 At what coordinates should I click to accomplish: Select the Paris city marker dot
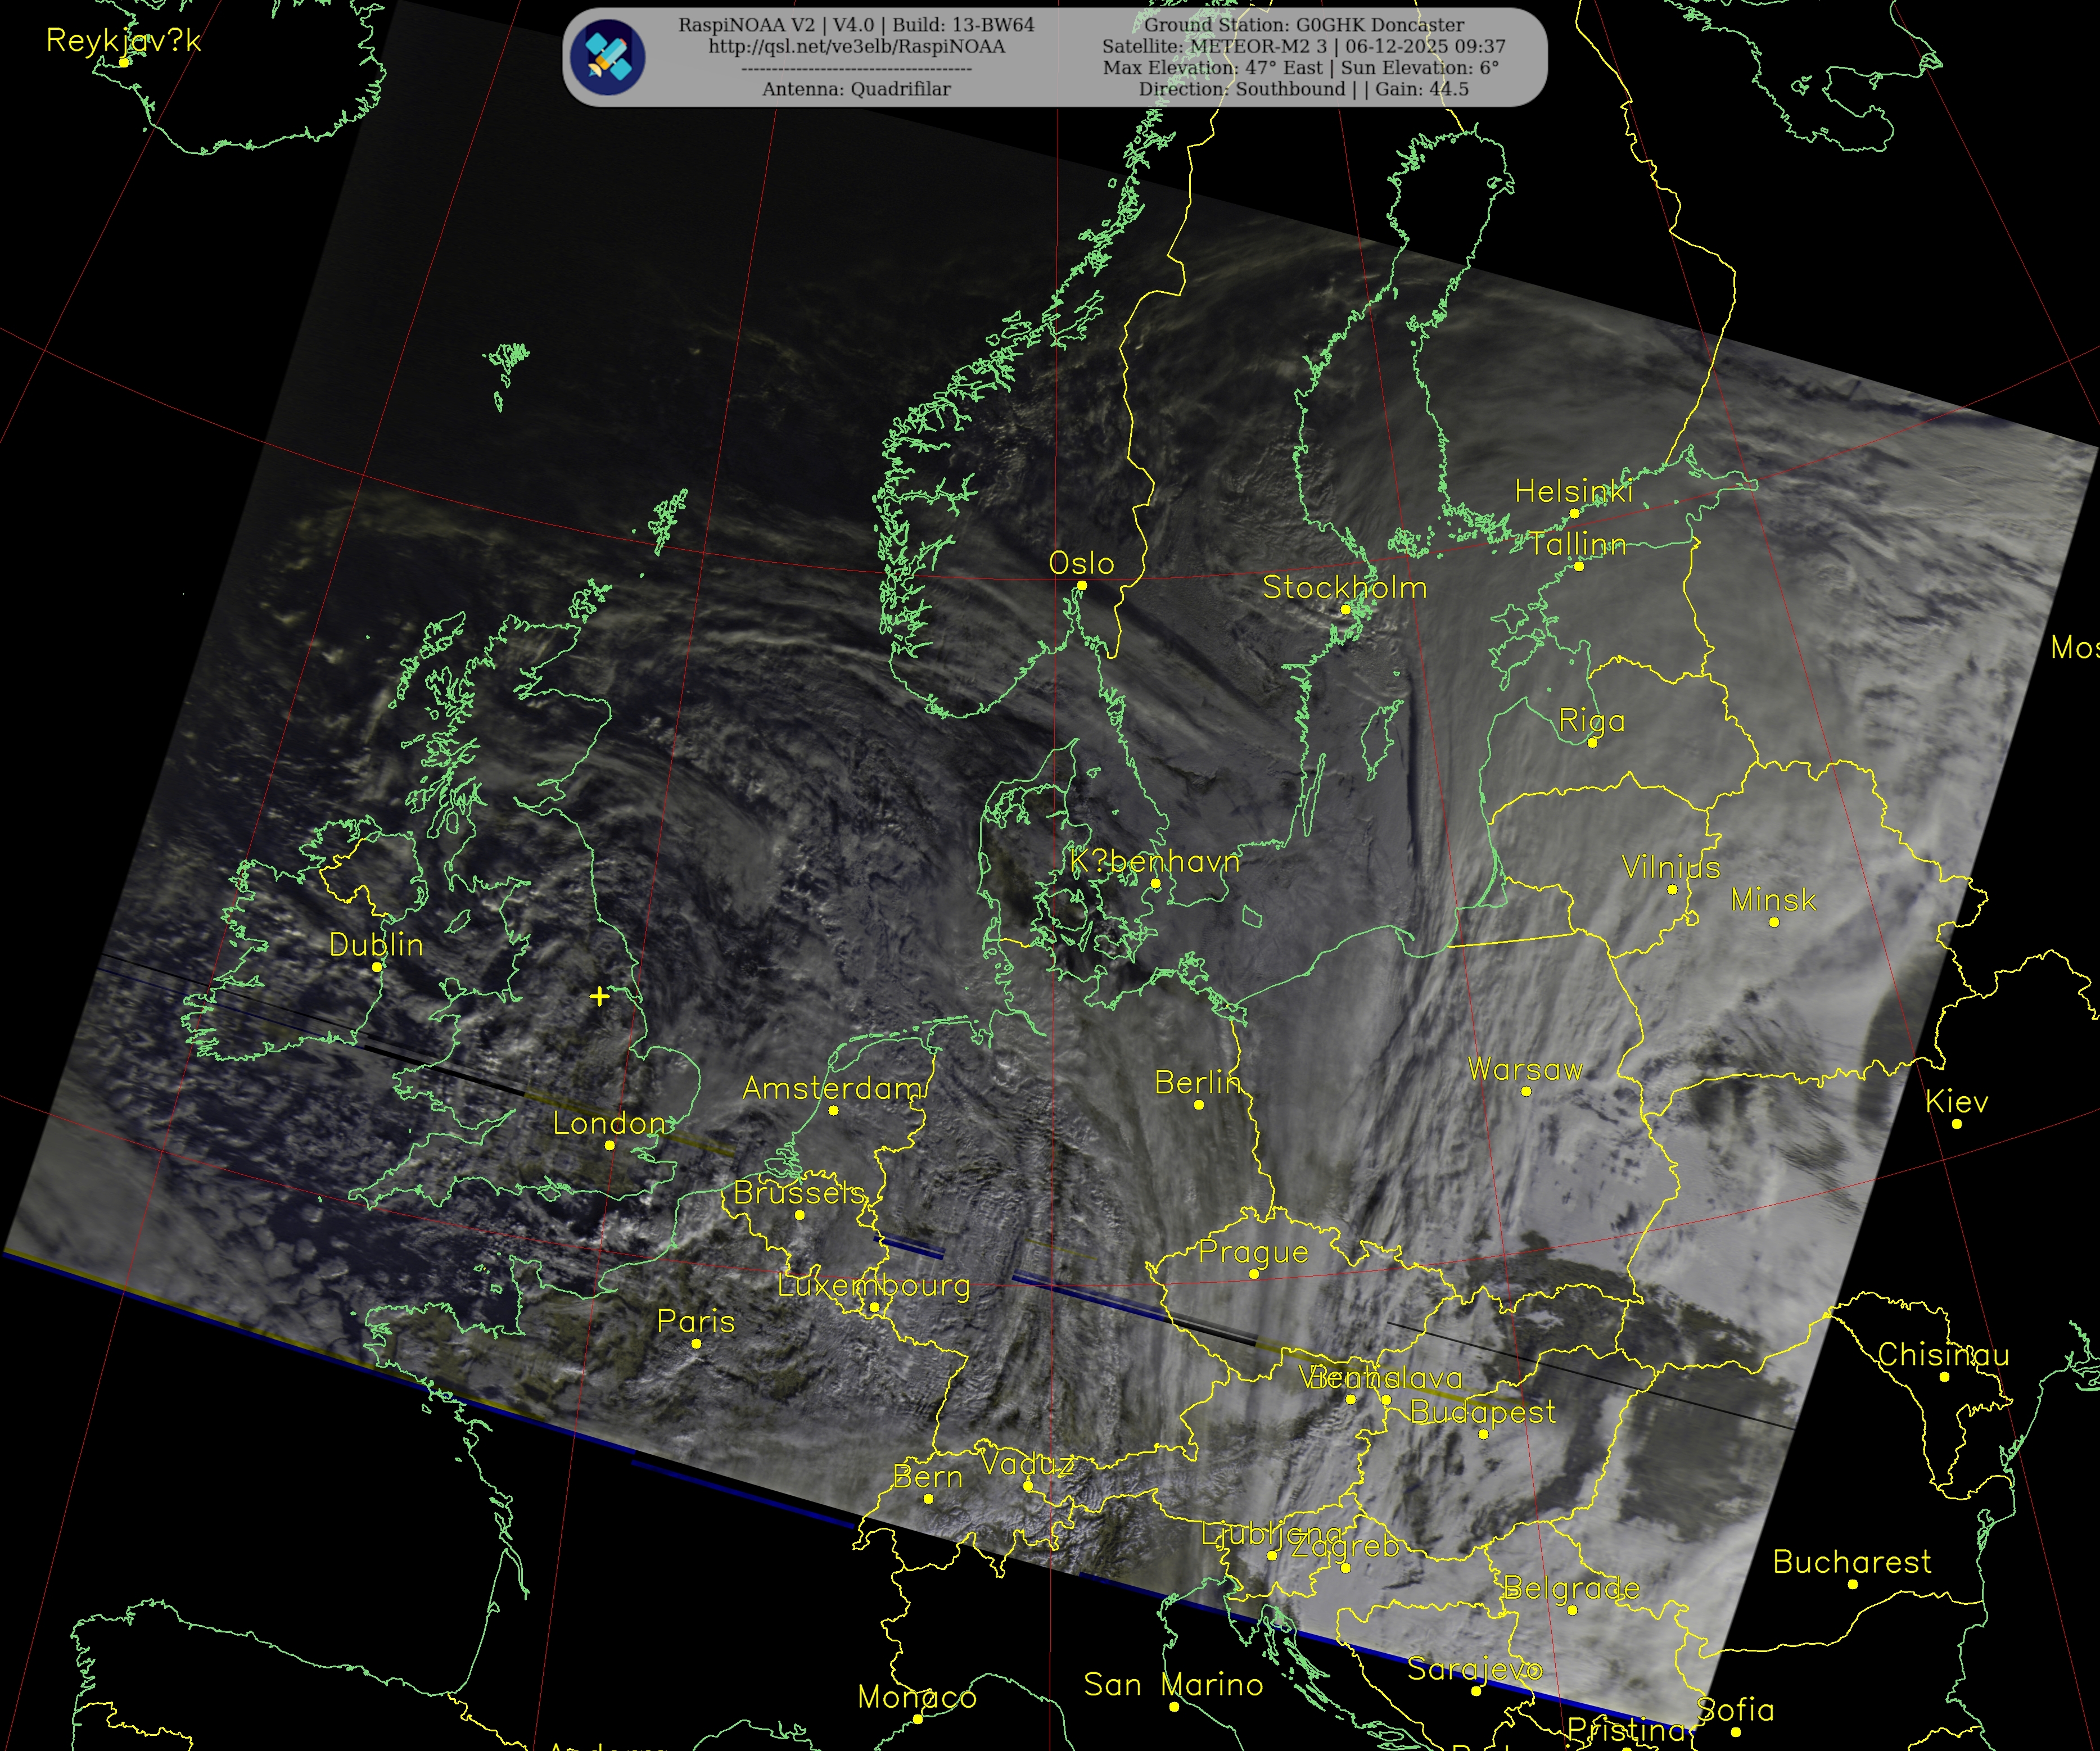pos(697,1343)
